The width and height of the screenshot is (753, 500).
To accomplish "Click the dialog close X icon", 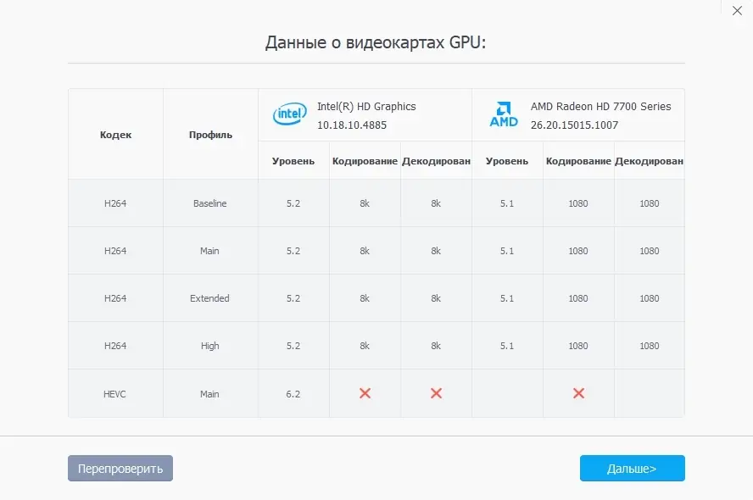I will pos(737,11).
